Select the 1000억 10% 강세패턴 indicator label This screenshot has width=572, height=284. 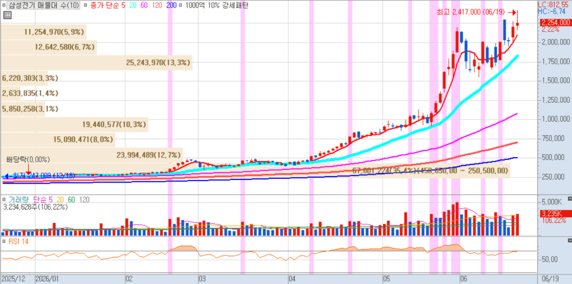[217, 5]
